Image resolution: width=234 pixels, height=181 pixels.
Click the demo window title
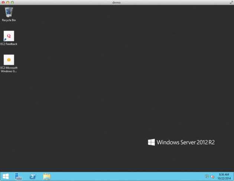click(116, 3)
